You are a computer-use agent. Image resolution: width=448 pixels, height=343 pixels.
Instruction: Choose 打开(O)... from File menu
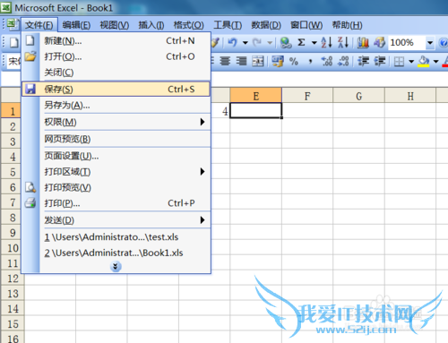coord(116,56)
